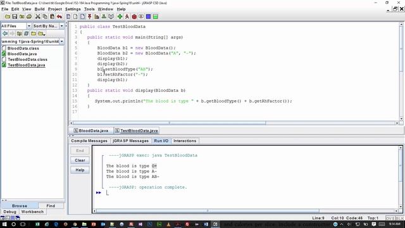
Task: Click the green stacked toolbar icon
Action: [156, 16]
